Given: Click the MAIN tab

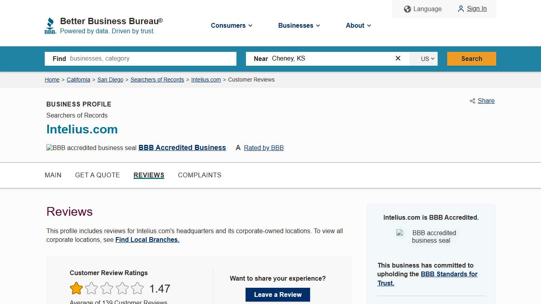Looking at the screenshot, I should pyautogui.click(x=53, y=175).
